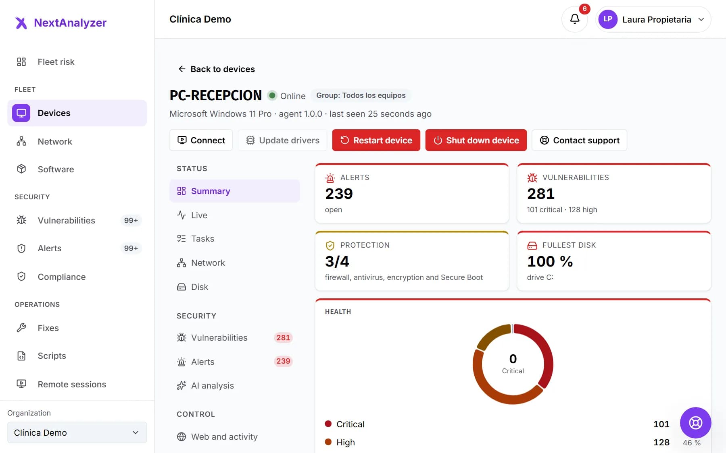Open the Organization Clínica Demo dropdown
Image resolution: width=726 pixels, height=453 pixels.
click(77, 432)
